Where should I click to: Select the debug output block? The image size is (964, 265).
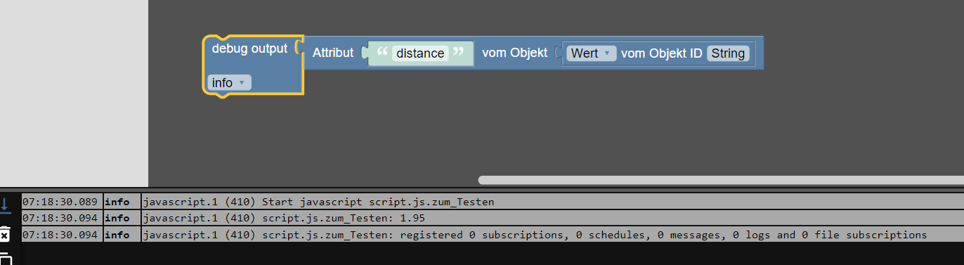pyautogui.click(x=249, y=49)
